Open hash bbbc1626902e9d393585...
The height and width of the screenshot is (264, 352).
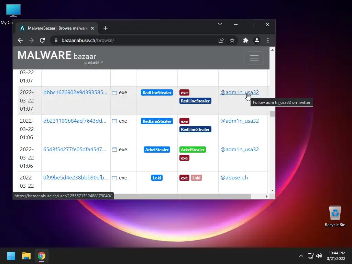[x=75, y=92]
